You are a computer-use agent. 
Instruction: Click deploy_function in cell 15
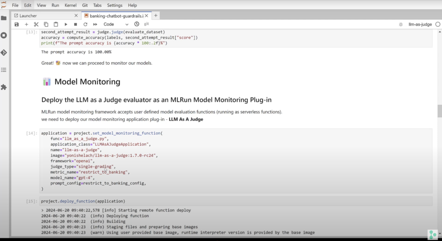(x=77, y=201)
